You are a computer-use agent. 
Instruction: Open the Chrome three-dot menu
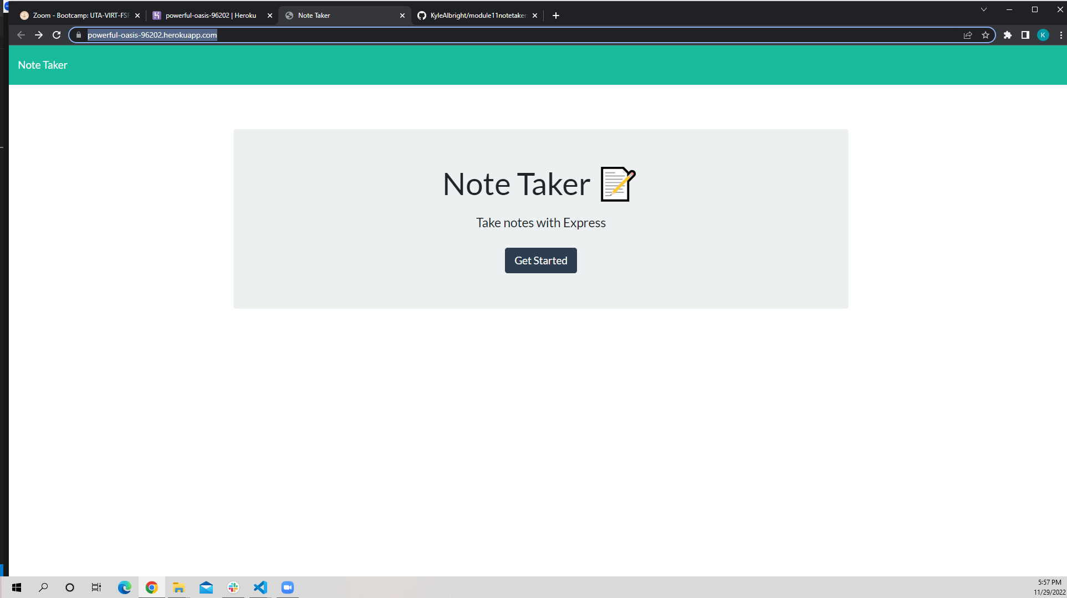point(1061,35)
